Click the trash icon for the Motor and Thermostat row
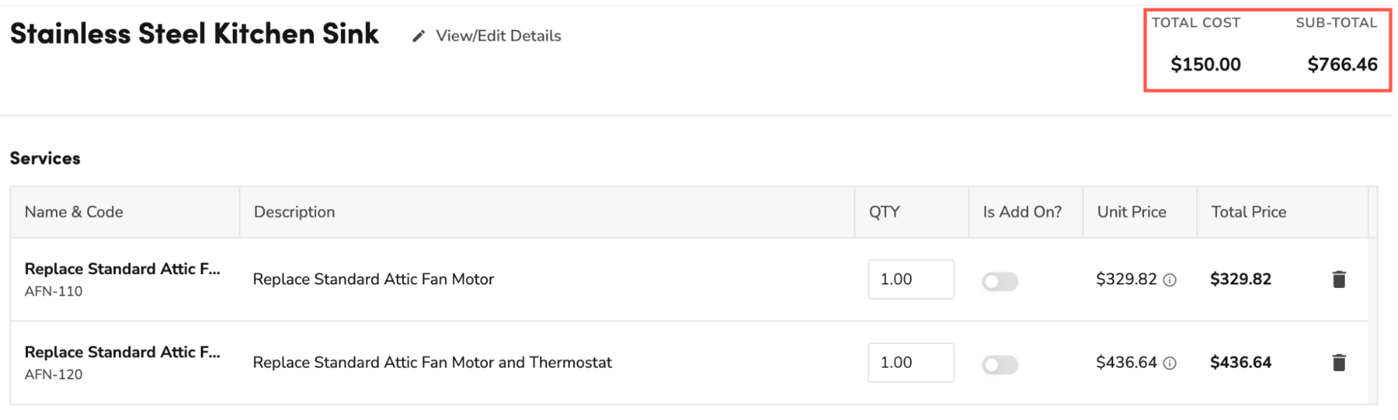This screenshot has width=1398, height=420. point(1338,362)
